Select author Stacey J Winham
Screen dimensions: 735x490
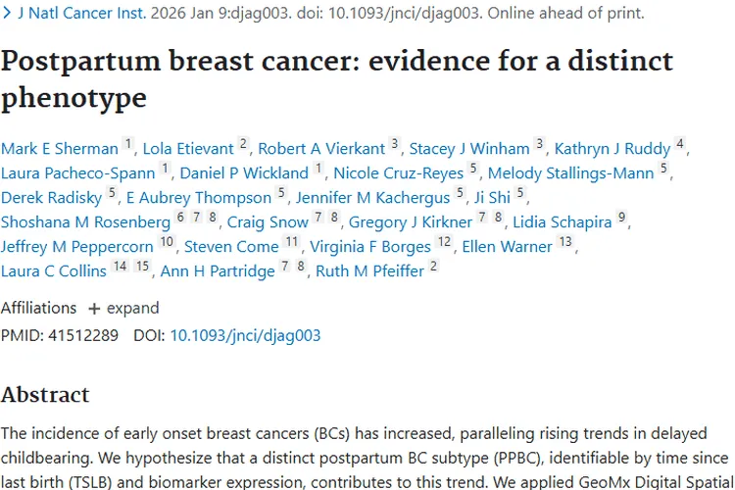pyautogui.click(x=468, y=149)
